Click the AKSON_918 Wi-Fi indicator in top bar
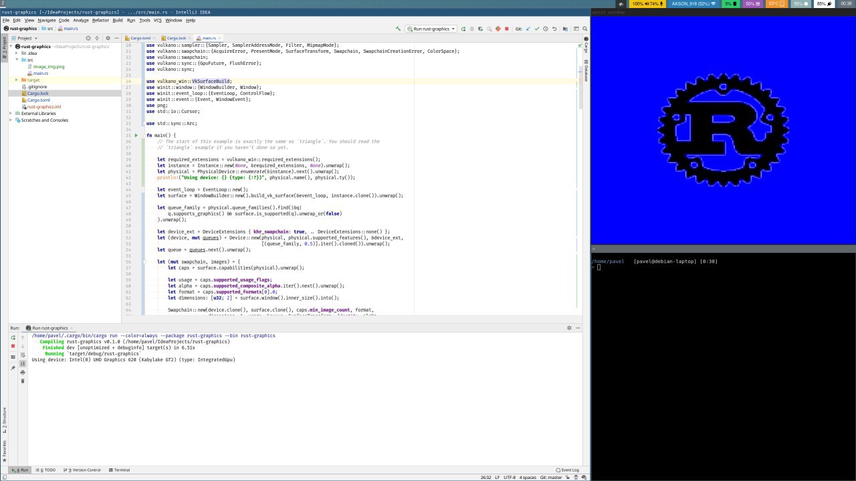Screen dimensions: 856x481 [693, 3]
